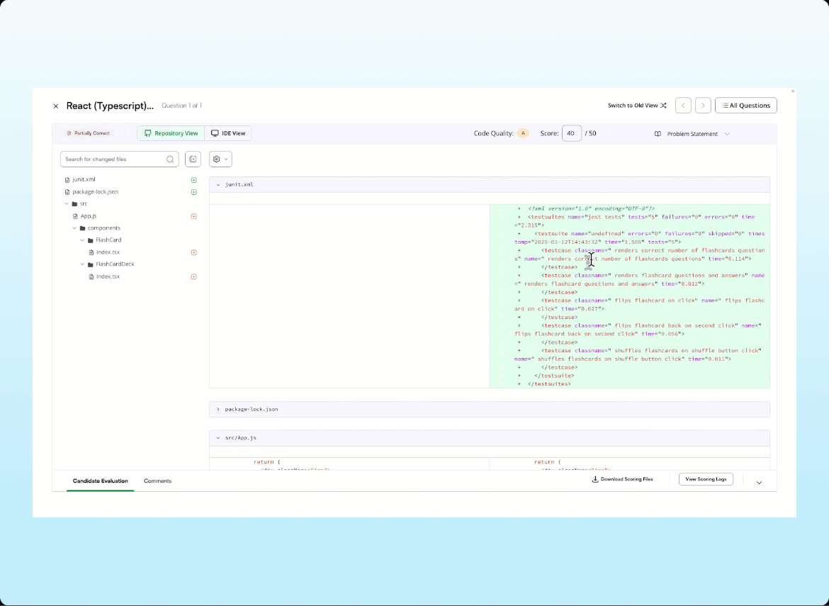Screen dimensions: 829x606
Task: Click Switch to Old View
Action: pyautogui.click(x=637, y=106)
